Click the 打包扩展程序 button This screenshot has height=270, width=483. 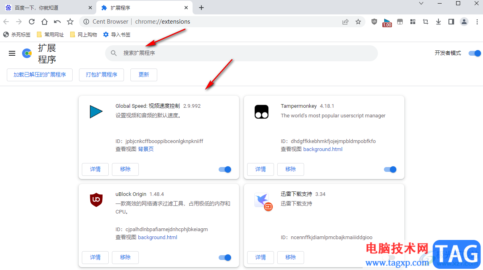point(101,75)
